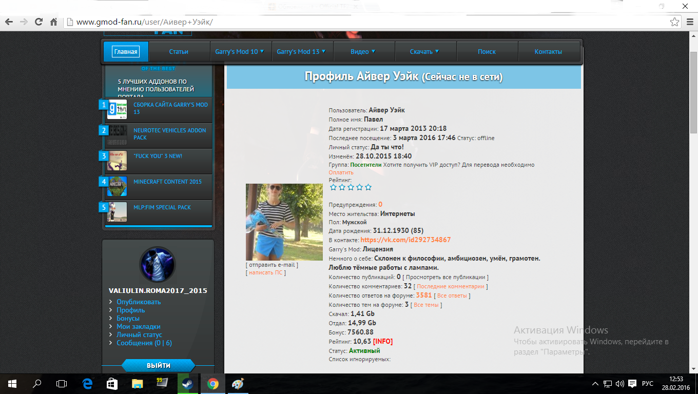
Task: Click the address bar URL field
Action: click(367, 22)
